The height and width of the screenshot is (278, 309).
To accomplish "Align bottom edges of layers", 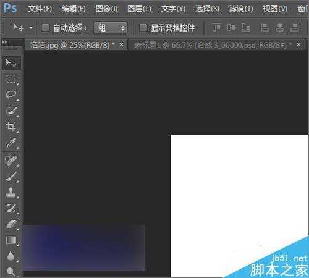I will tap(246, 27).
